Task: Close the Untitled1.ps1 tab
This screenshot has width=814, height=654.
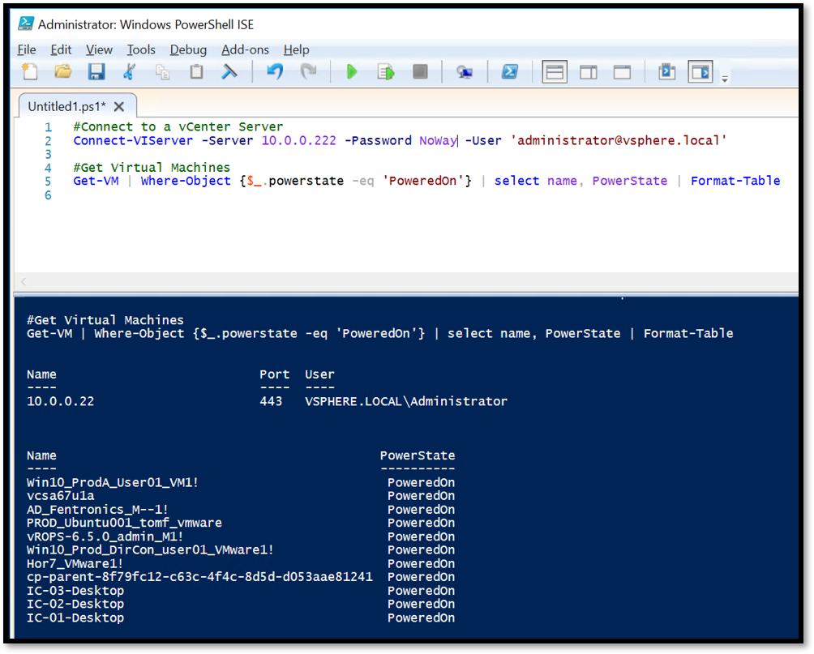Action: coord(119,107)
